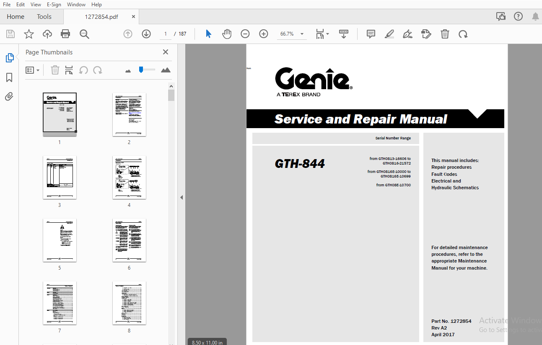Rotate the thumbnail page clockwise

[x=98, y=70]
